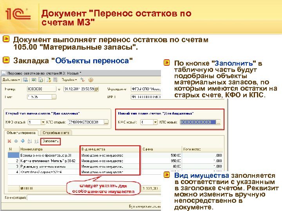Switch to the Объекты переноса tab
The height and width of the screenshot is (211, 282).
21,133
